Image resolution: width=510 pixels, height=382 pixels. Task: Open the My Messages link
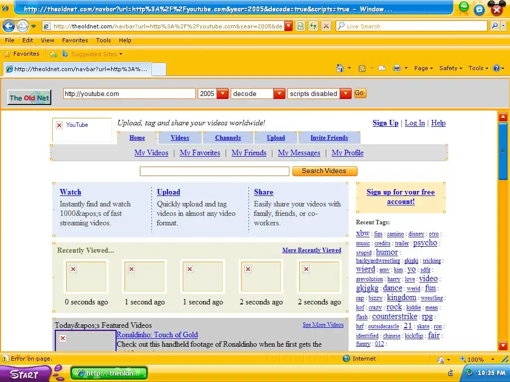(299, 153)
